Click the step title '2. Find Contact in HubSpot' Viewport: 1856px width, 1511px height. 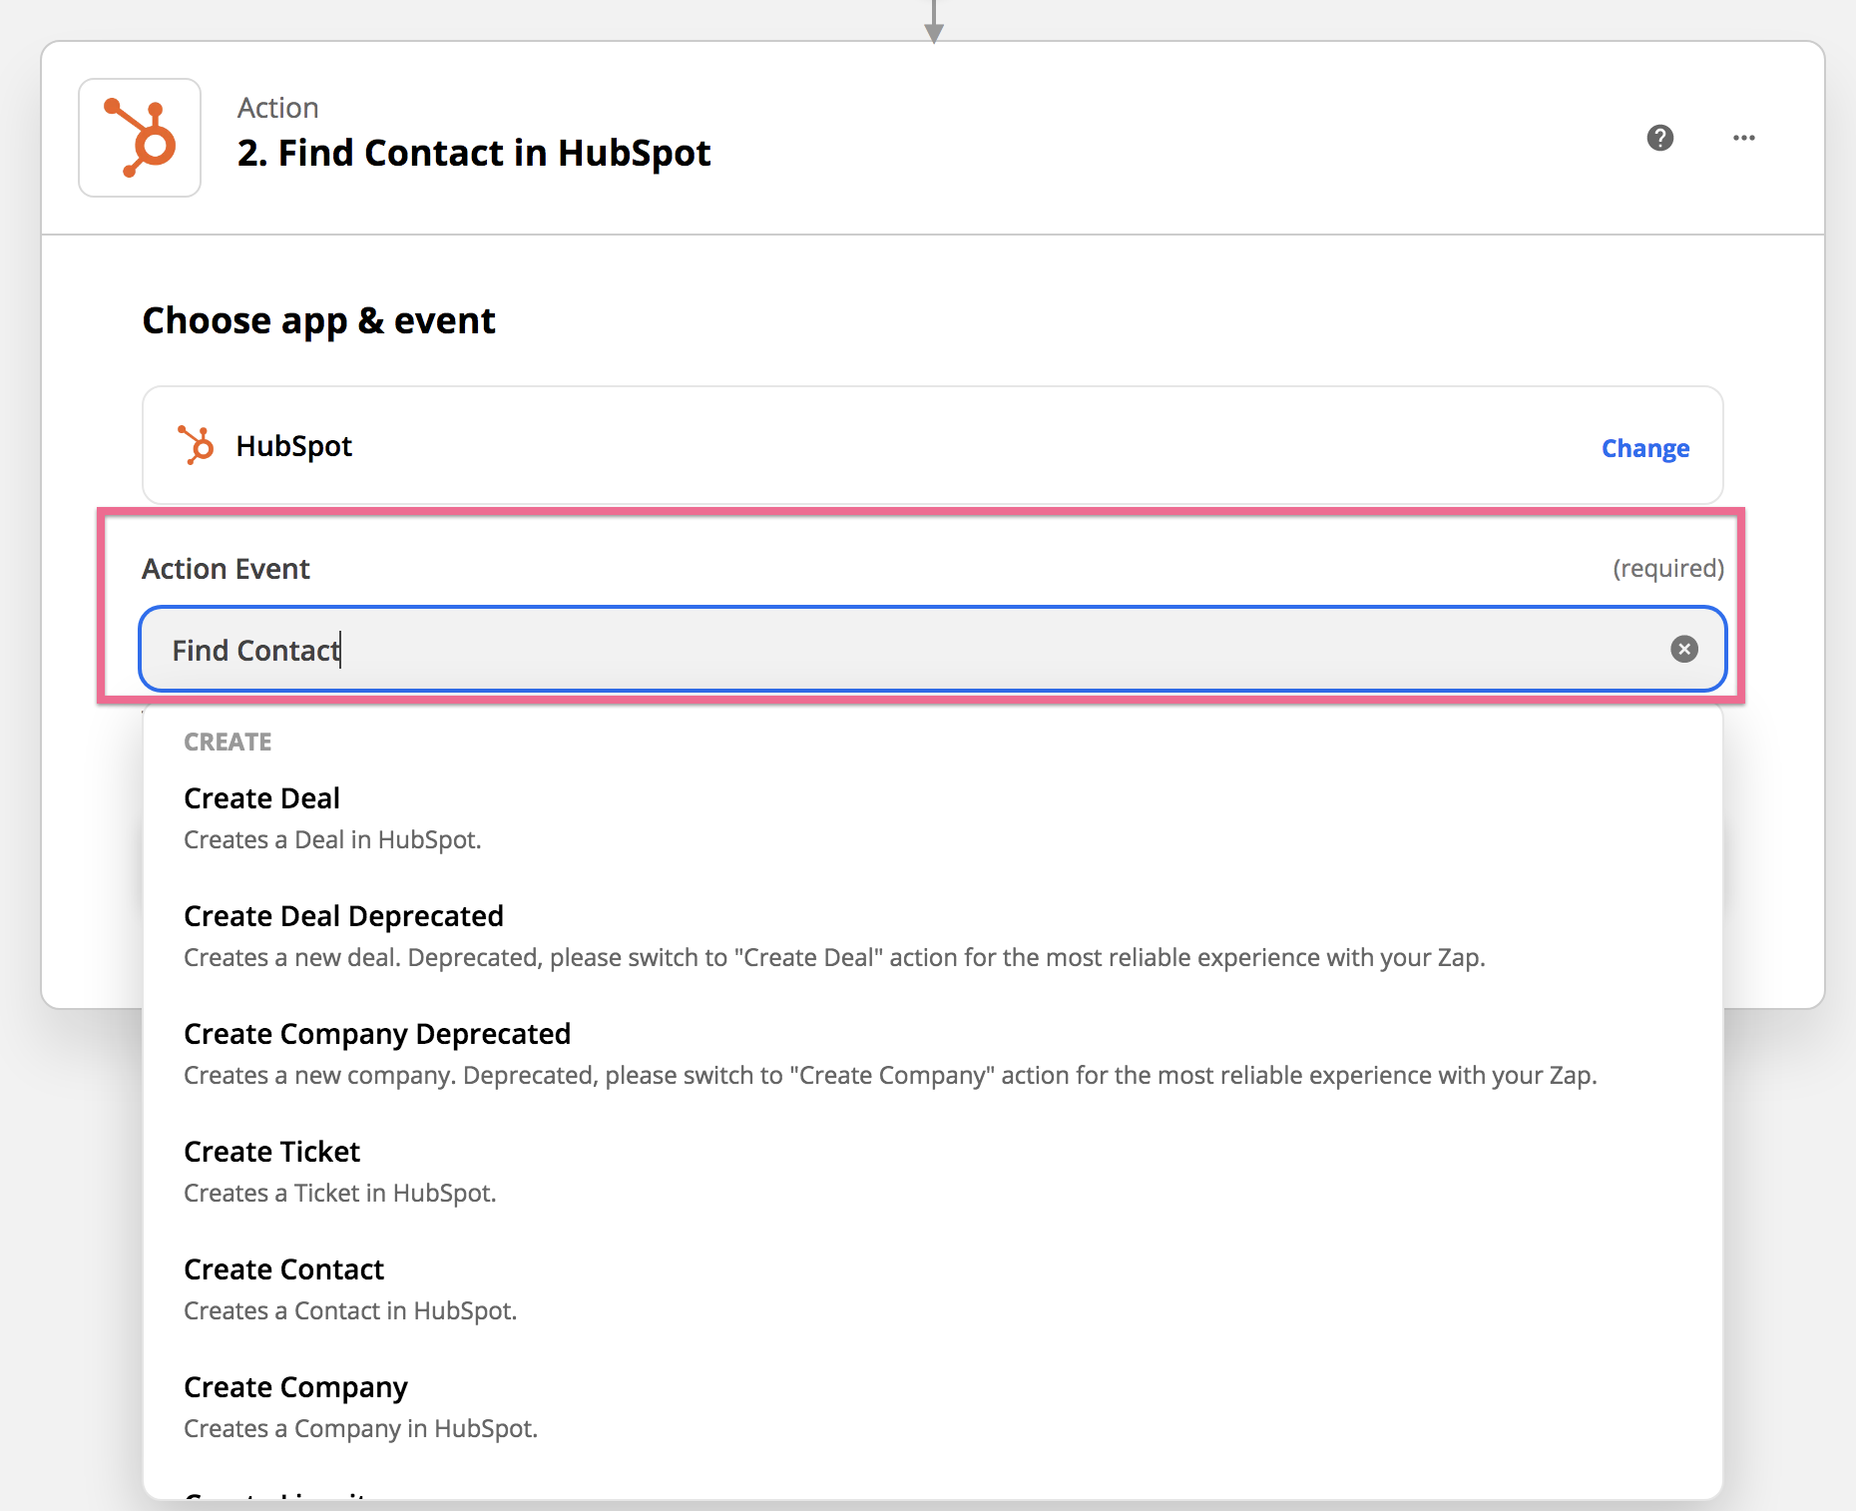click(474, 153)
